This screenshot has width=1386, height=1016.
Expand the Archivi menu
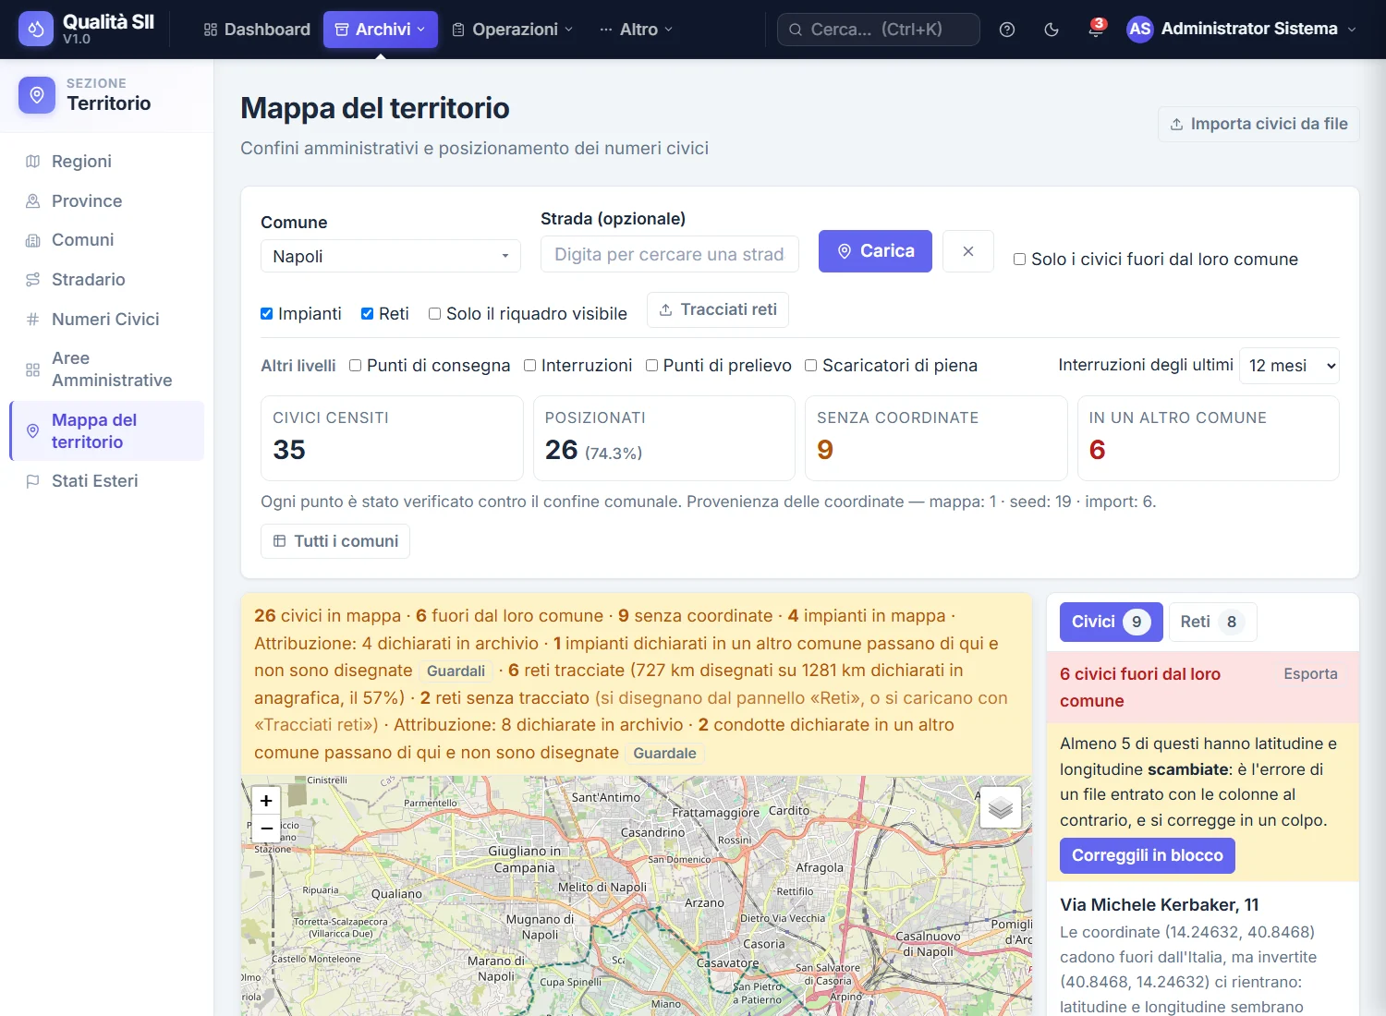click(381, 30)
